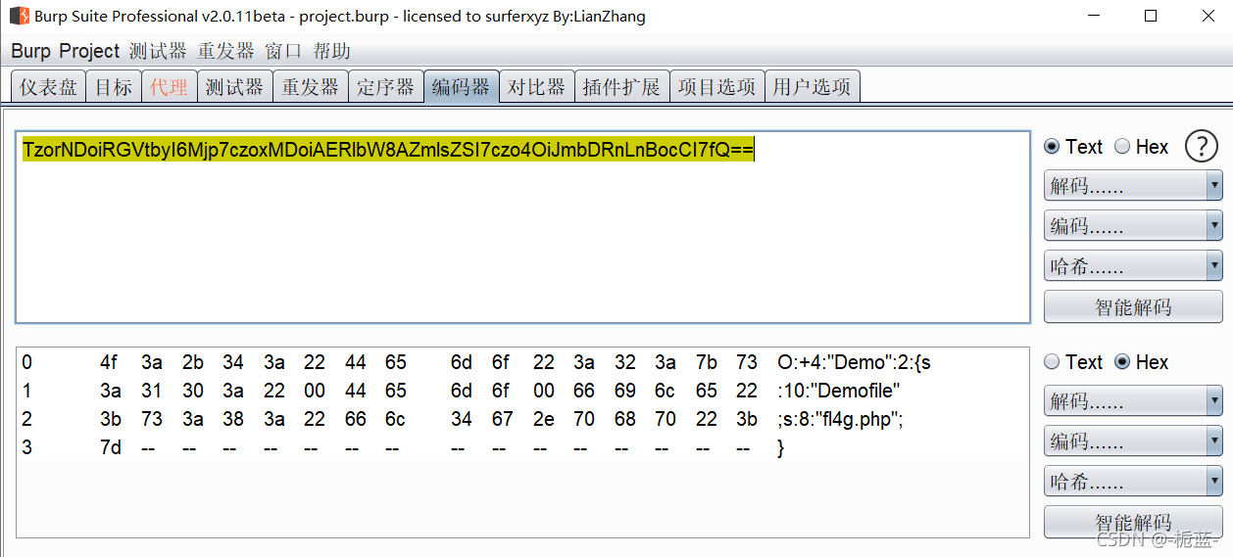Click hex row 0 decoded text O:+4:"Demo":2:{s
Viewport: 1233px width, 557px height.
click(854, 362)
